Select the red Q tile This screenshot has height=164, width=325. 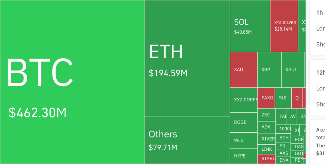pyautogui.click(x=297, y=98)
